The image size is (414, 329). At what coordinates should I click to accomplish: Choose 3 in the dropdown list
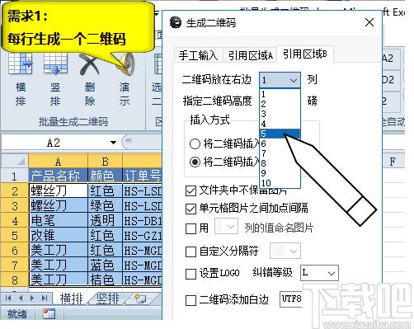[280, 114]
